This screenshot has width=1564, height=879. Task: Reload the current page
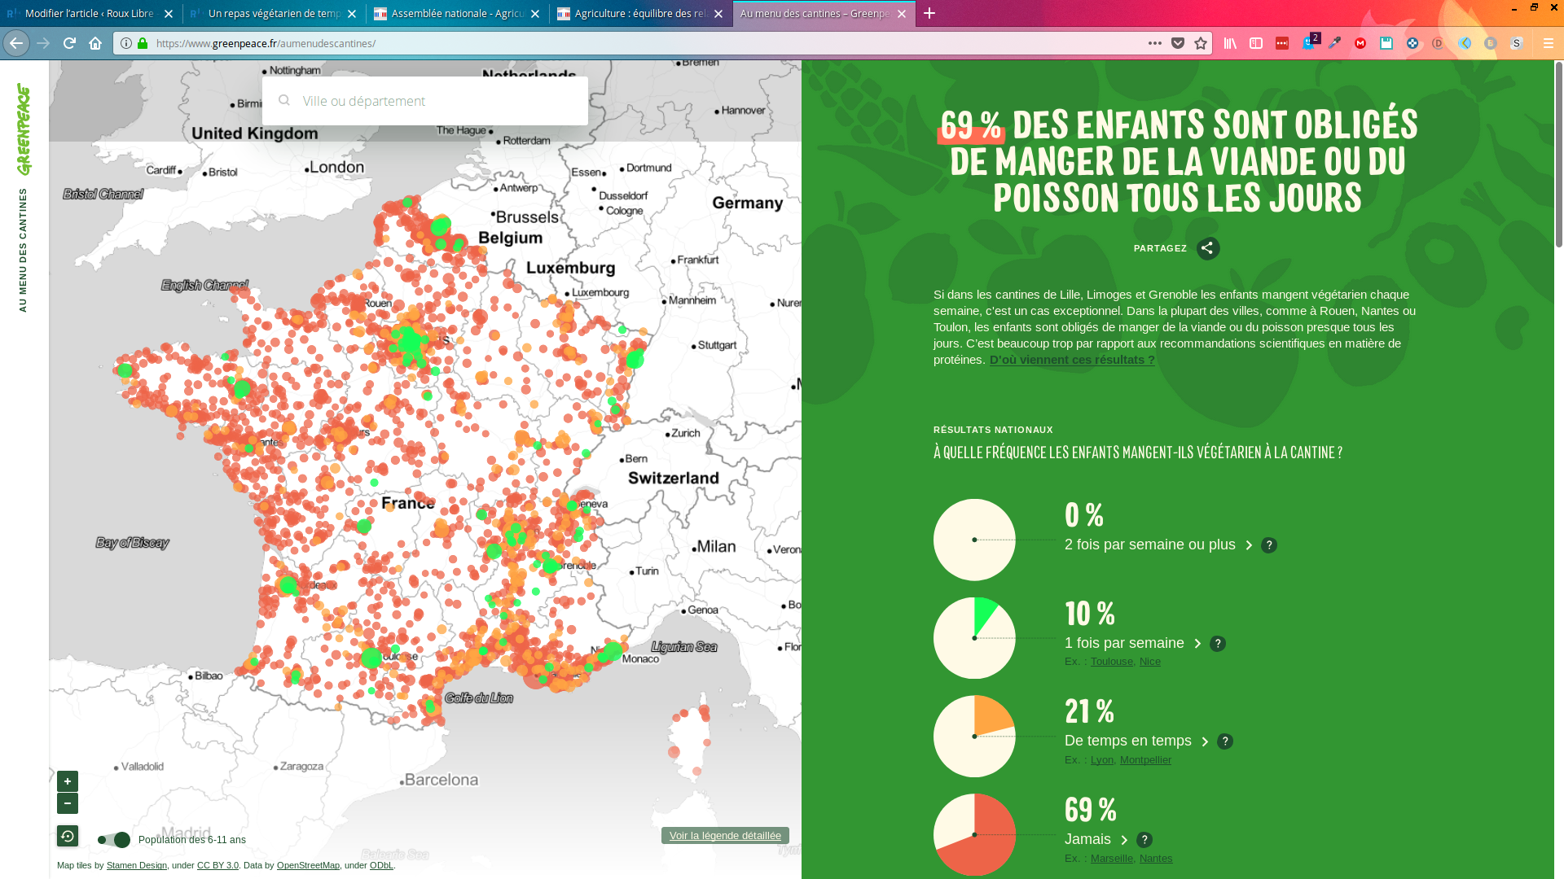69,43
